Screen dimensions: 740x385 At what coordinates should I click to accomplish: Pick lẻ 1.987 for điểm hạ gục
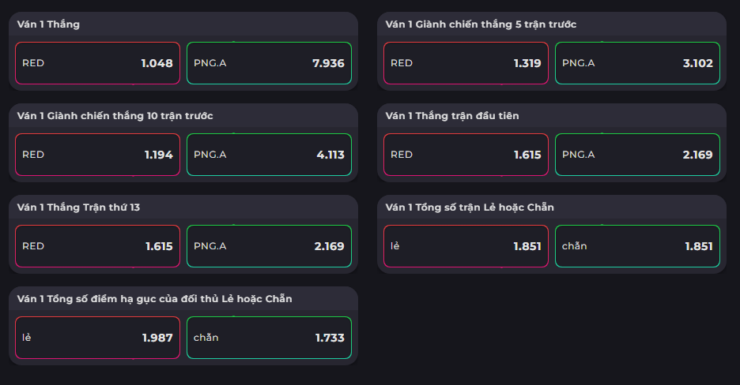(x=98, y=338)
